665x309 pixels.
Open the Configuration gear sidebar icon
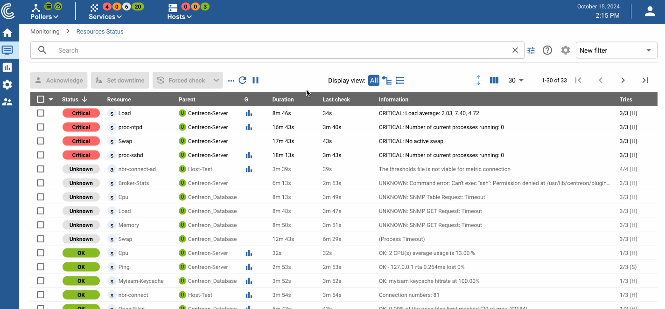[x=7, y=85]
